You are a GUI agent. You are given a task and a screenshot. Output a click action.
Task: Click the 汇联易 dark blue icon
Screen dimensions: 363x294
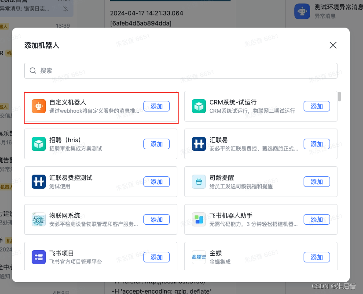(x=199, y=144)
